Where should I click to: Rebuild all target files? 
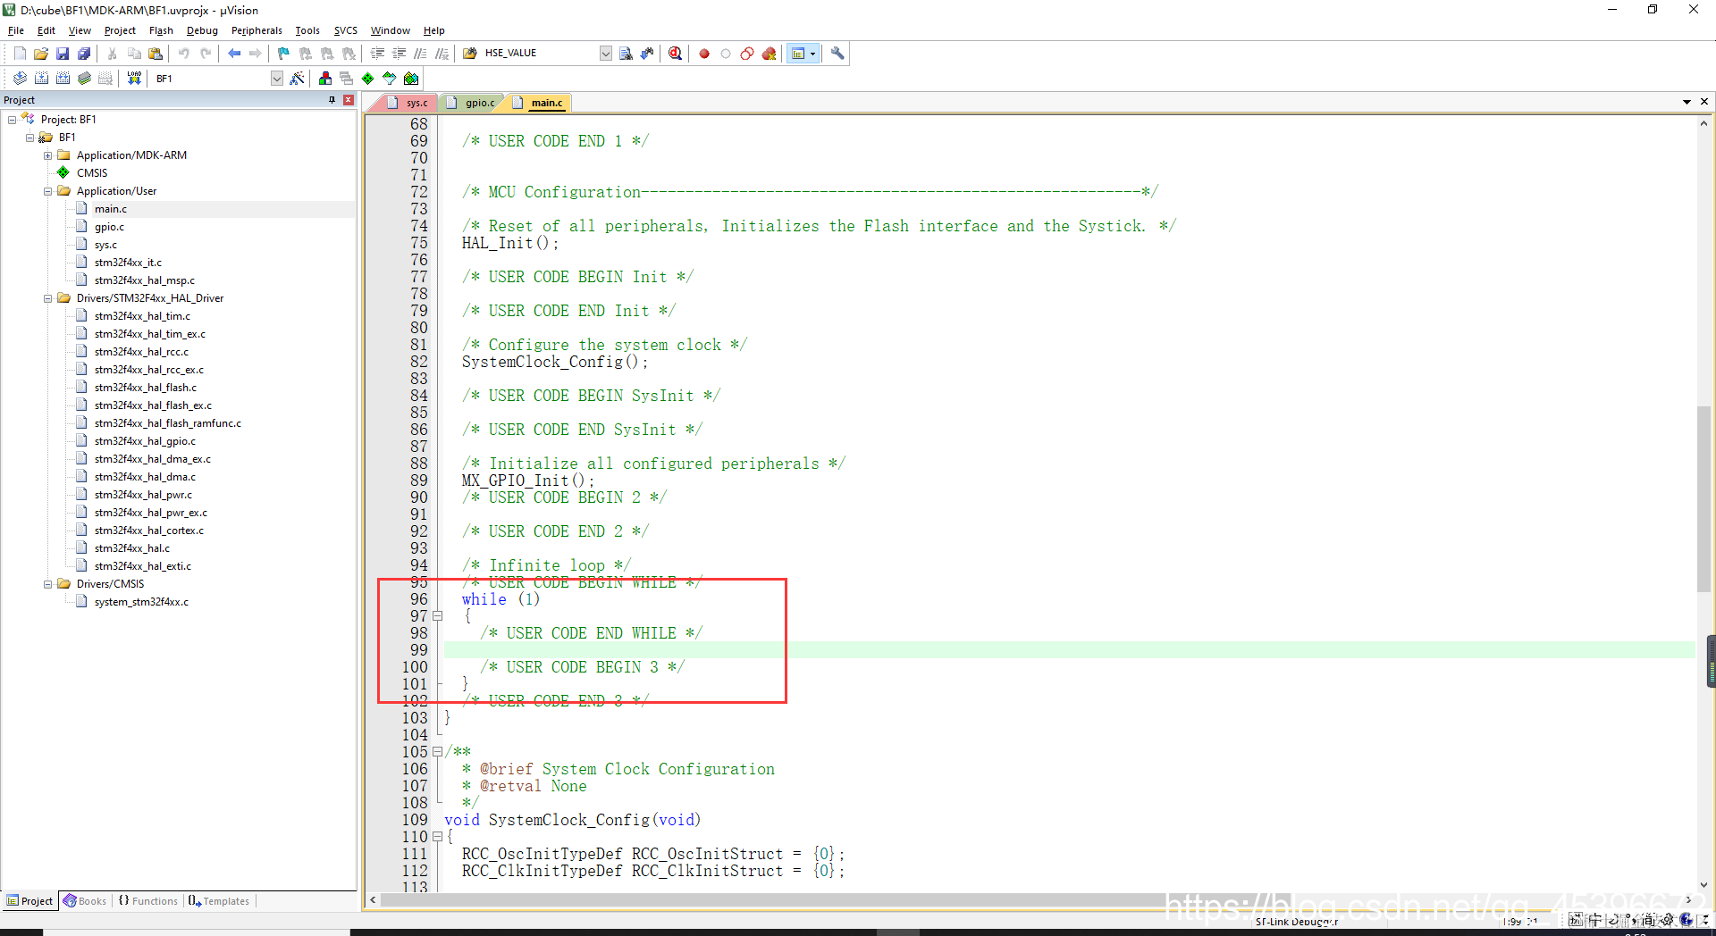click(63, 79)
